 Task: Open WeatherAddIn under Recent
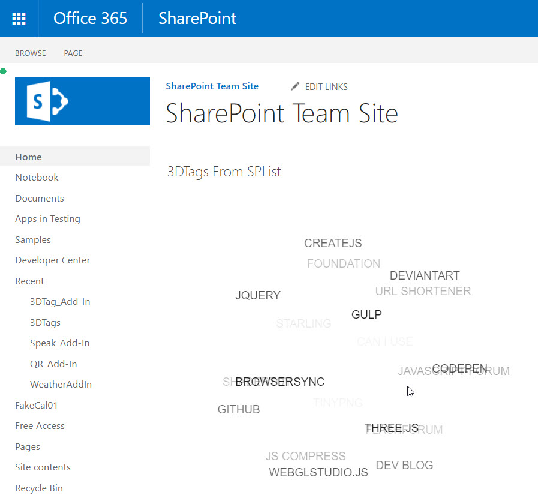pos(61,385)
